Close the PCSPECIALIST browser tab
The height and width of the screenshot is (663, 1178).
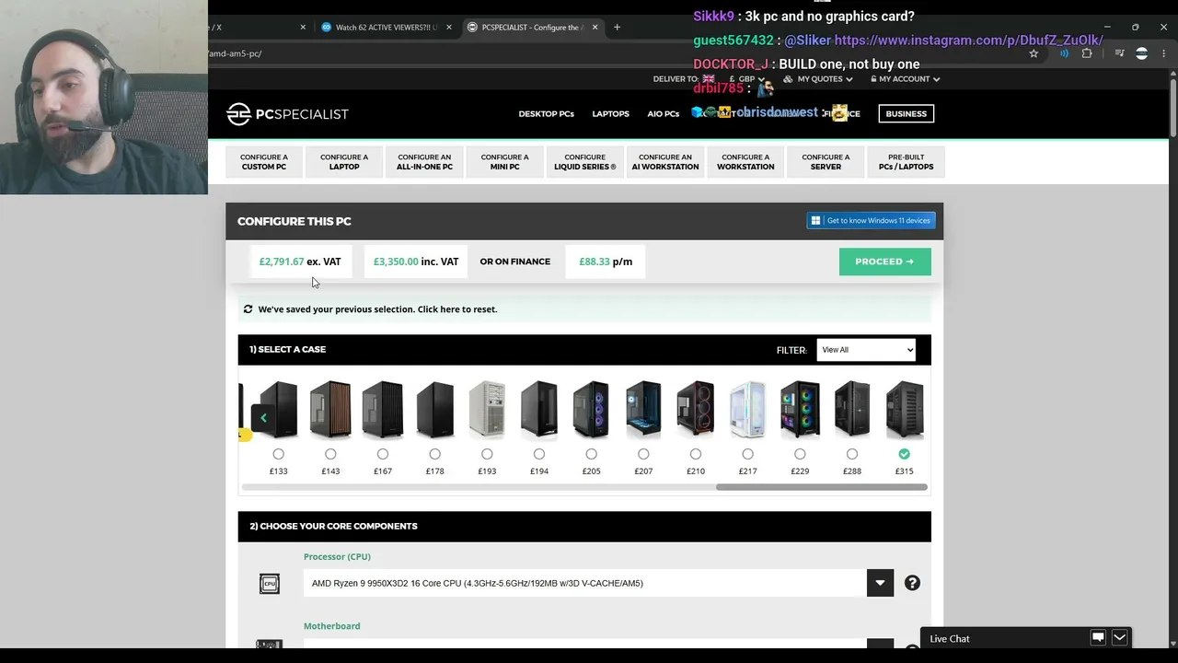pyautogui.click(x=595, y=27)
